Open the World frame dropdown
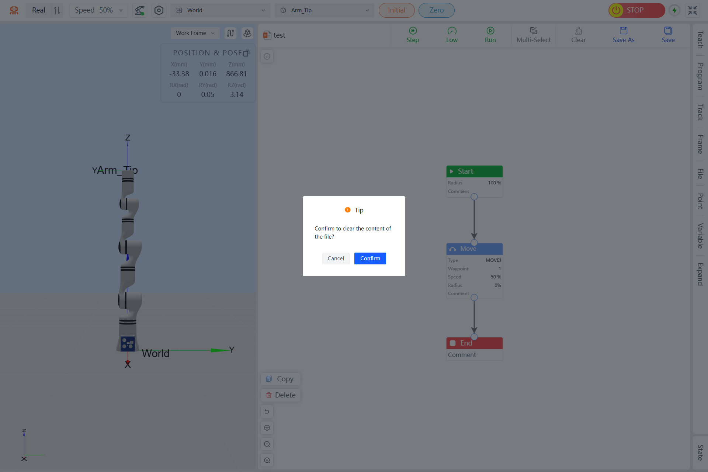This screenshot has height=472, width=708. 221,10
